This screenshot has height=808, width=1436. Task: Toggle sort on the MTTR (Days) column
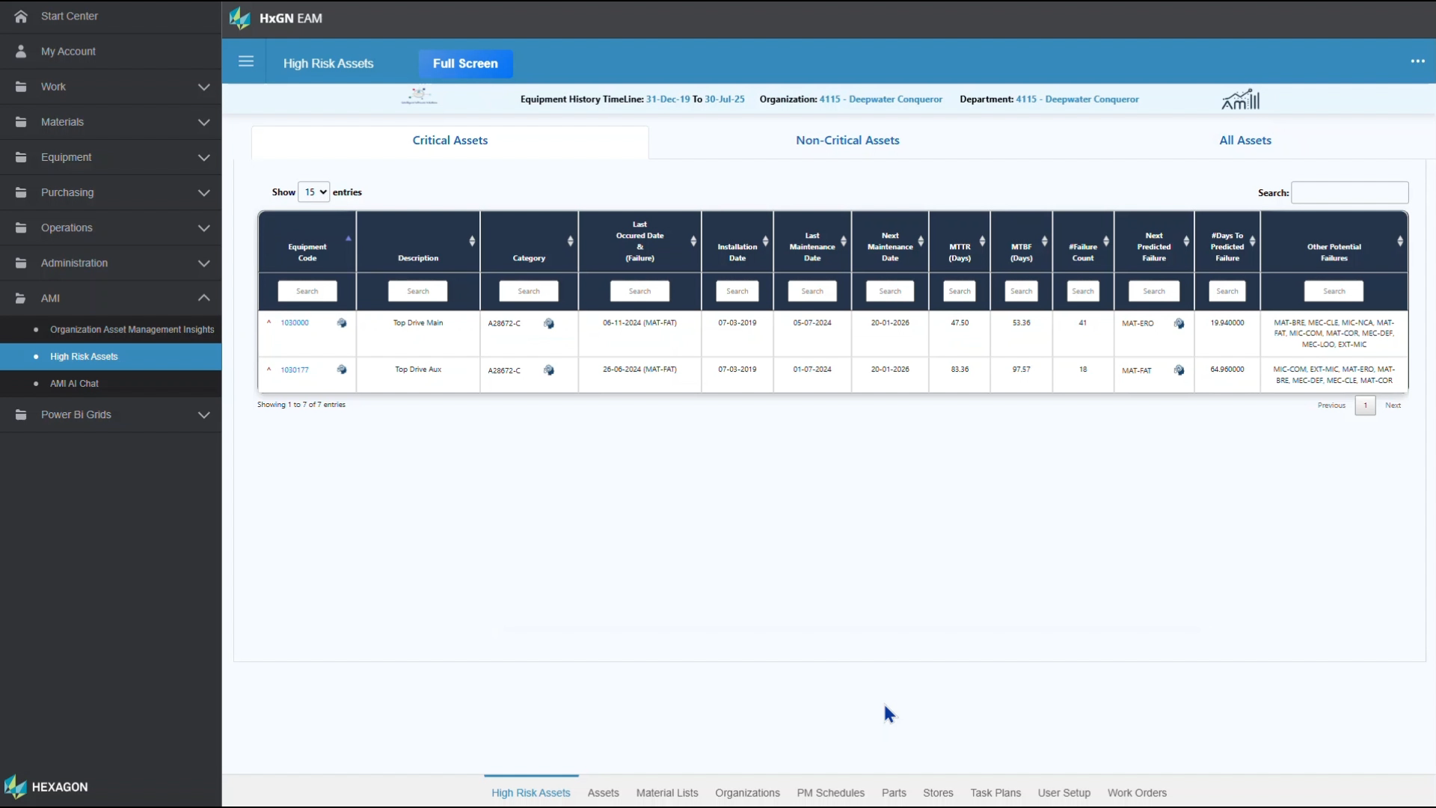click(x=981, y=241)
